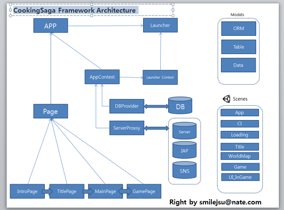Select the Launcher Context box
284x210 pixels.
[160, 77]
